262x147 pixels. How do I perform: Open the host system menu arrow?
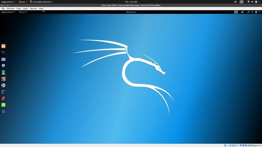pos(259,2)
